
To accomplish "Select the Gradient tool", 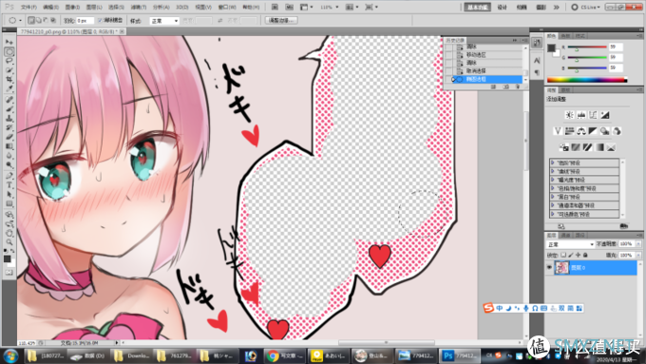I will tap(9, 146).
